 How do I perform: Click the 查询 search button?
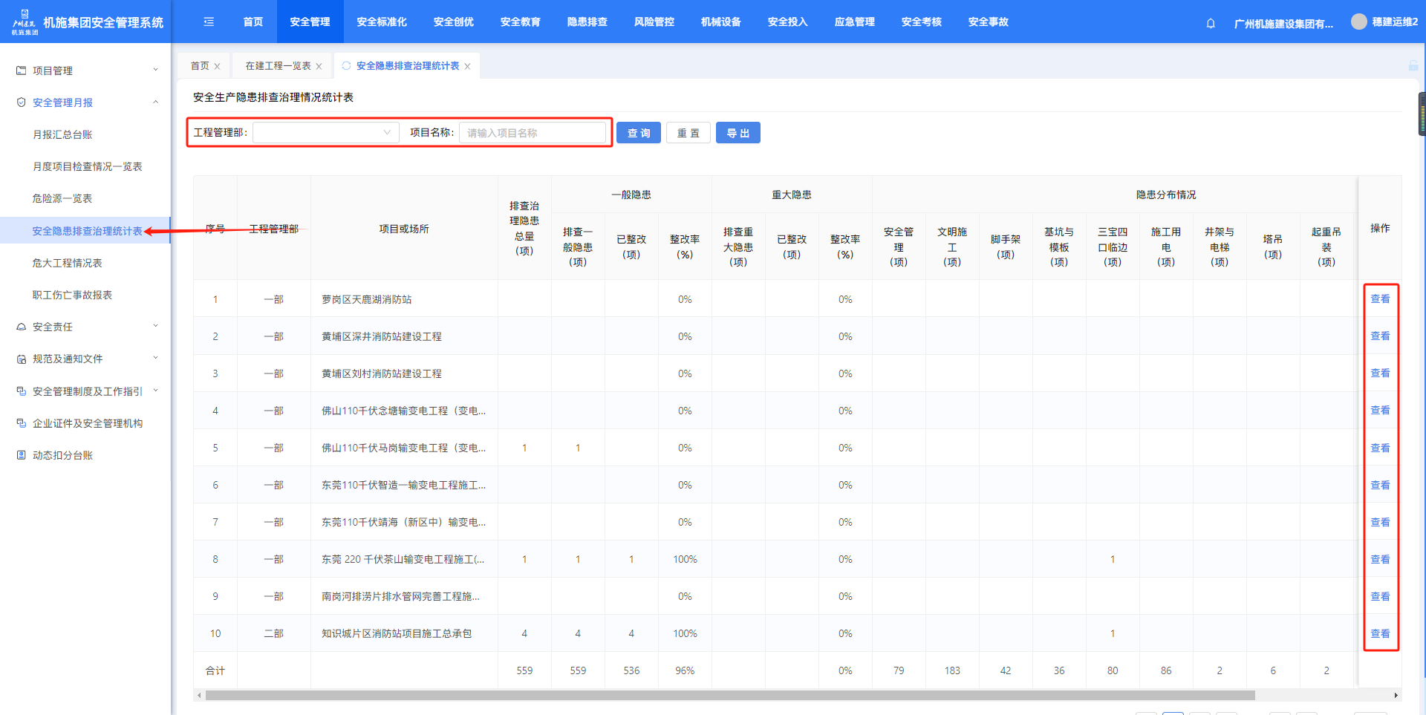[638, 133]
